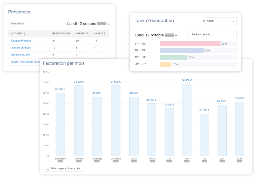Click the Absents column header
The width and height of the screenshot is (256, 178).
coord(100,34)
